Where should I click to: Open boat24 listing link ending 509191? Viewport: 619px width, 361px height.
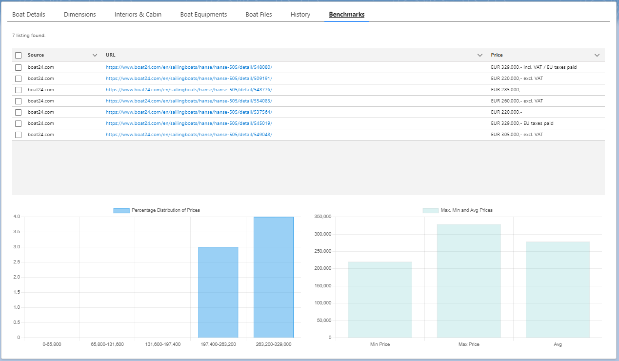pos(189,79)
